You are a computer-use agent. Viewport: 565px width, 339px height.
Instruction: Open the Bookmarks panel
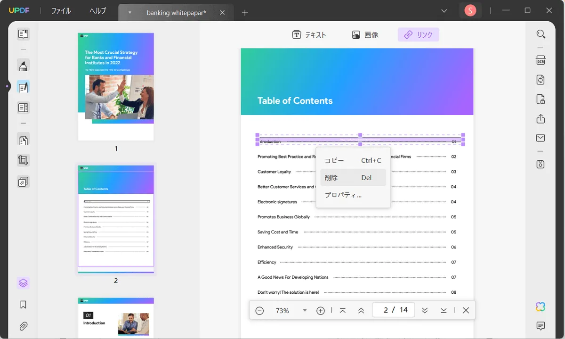[x=23, y=305]
